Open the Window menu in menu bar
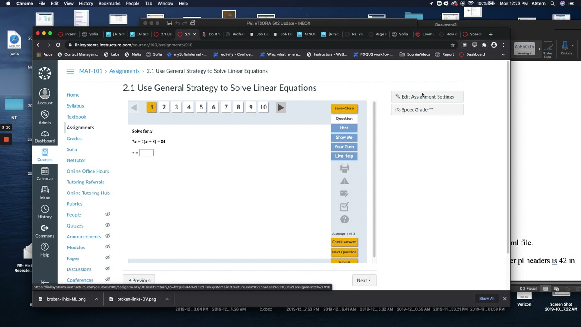 click(x=165, y=4)
